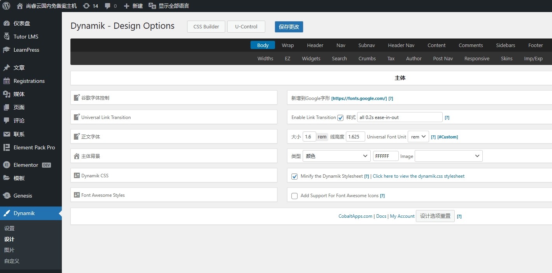Image resolution: width=552 pixels, height=273 pixels.
Task: Open the CSS Builder button
Action: (206, 27)
